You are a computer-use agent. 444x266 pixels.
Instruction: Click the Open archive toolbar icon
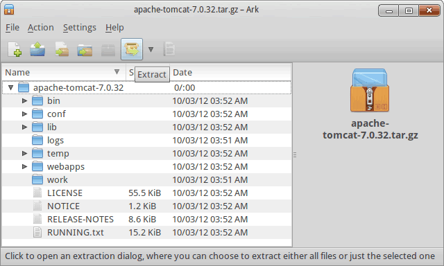(x=37, y=49)
